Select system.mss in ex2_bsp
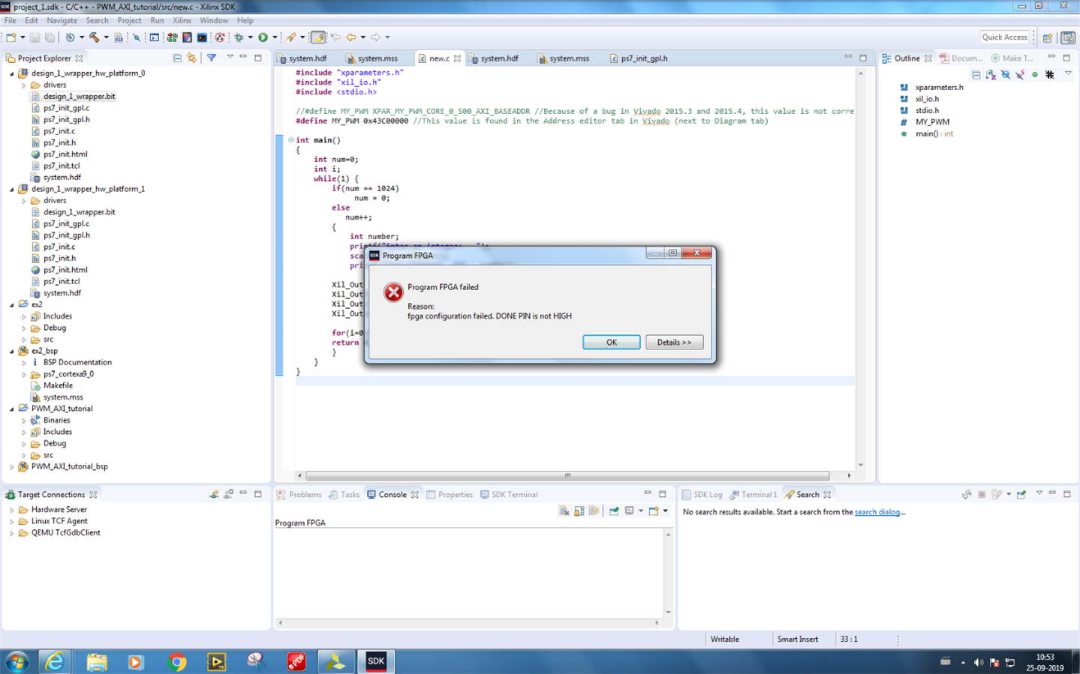1080x674 pixels. (63, 397)
